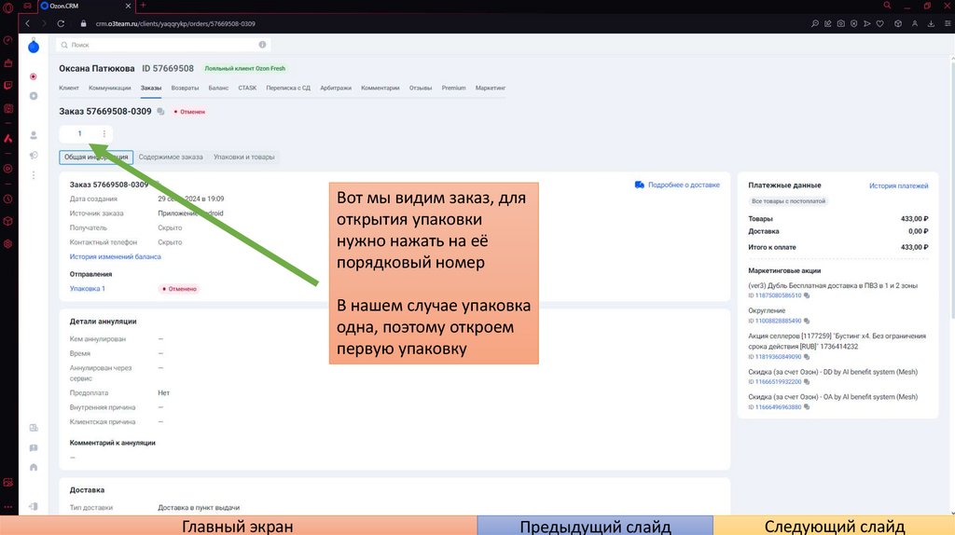Copy ID 11875080586510 with its copy icon
955x535 pixels.
tap(807, 295)
